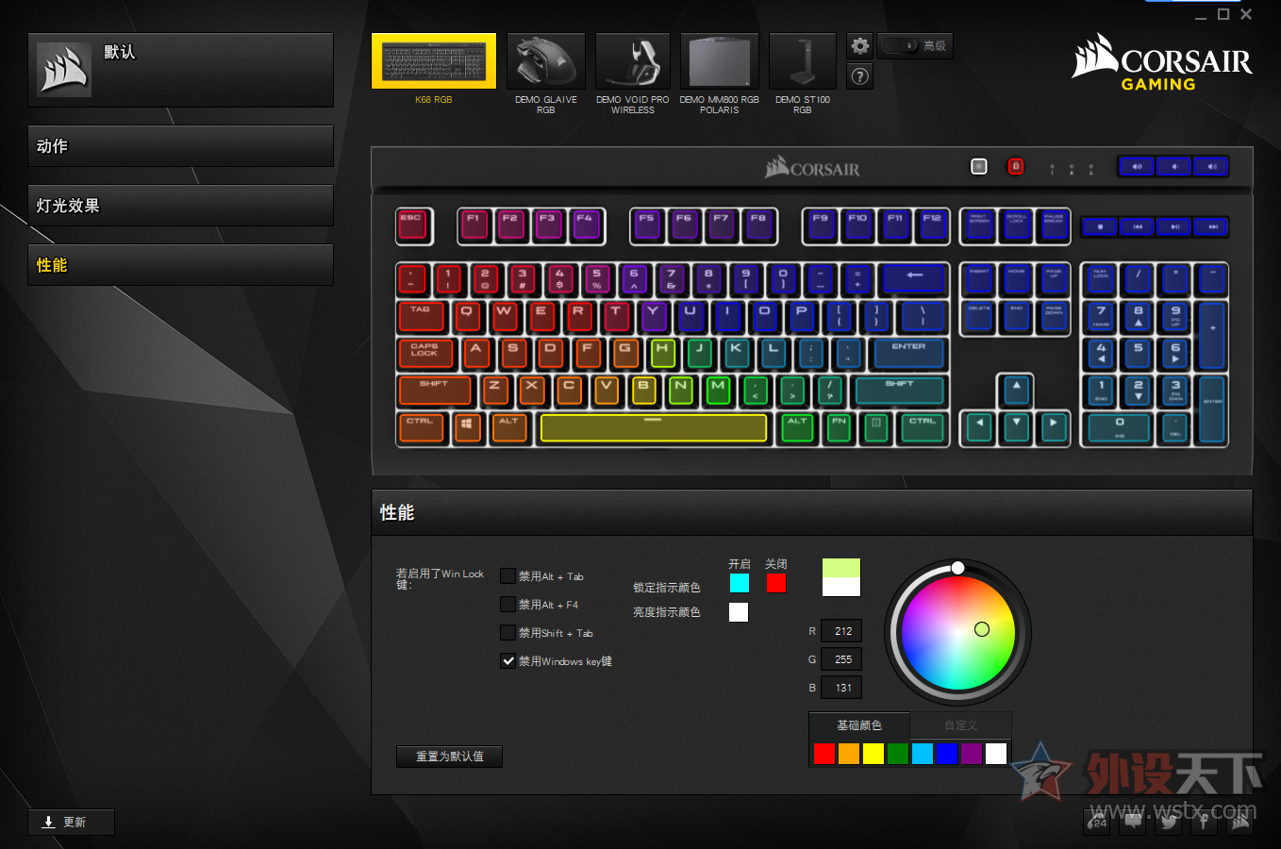Toggle the 高级 advanced mode switch
Screen dimensions: 1281x849
[901, 45]
